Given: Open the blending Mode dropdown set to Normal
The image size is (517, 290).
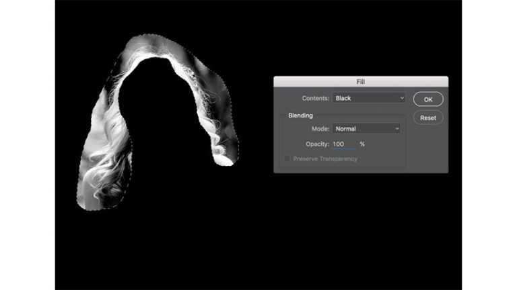Looking at the screenshot, I should pos(366,129).
